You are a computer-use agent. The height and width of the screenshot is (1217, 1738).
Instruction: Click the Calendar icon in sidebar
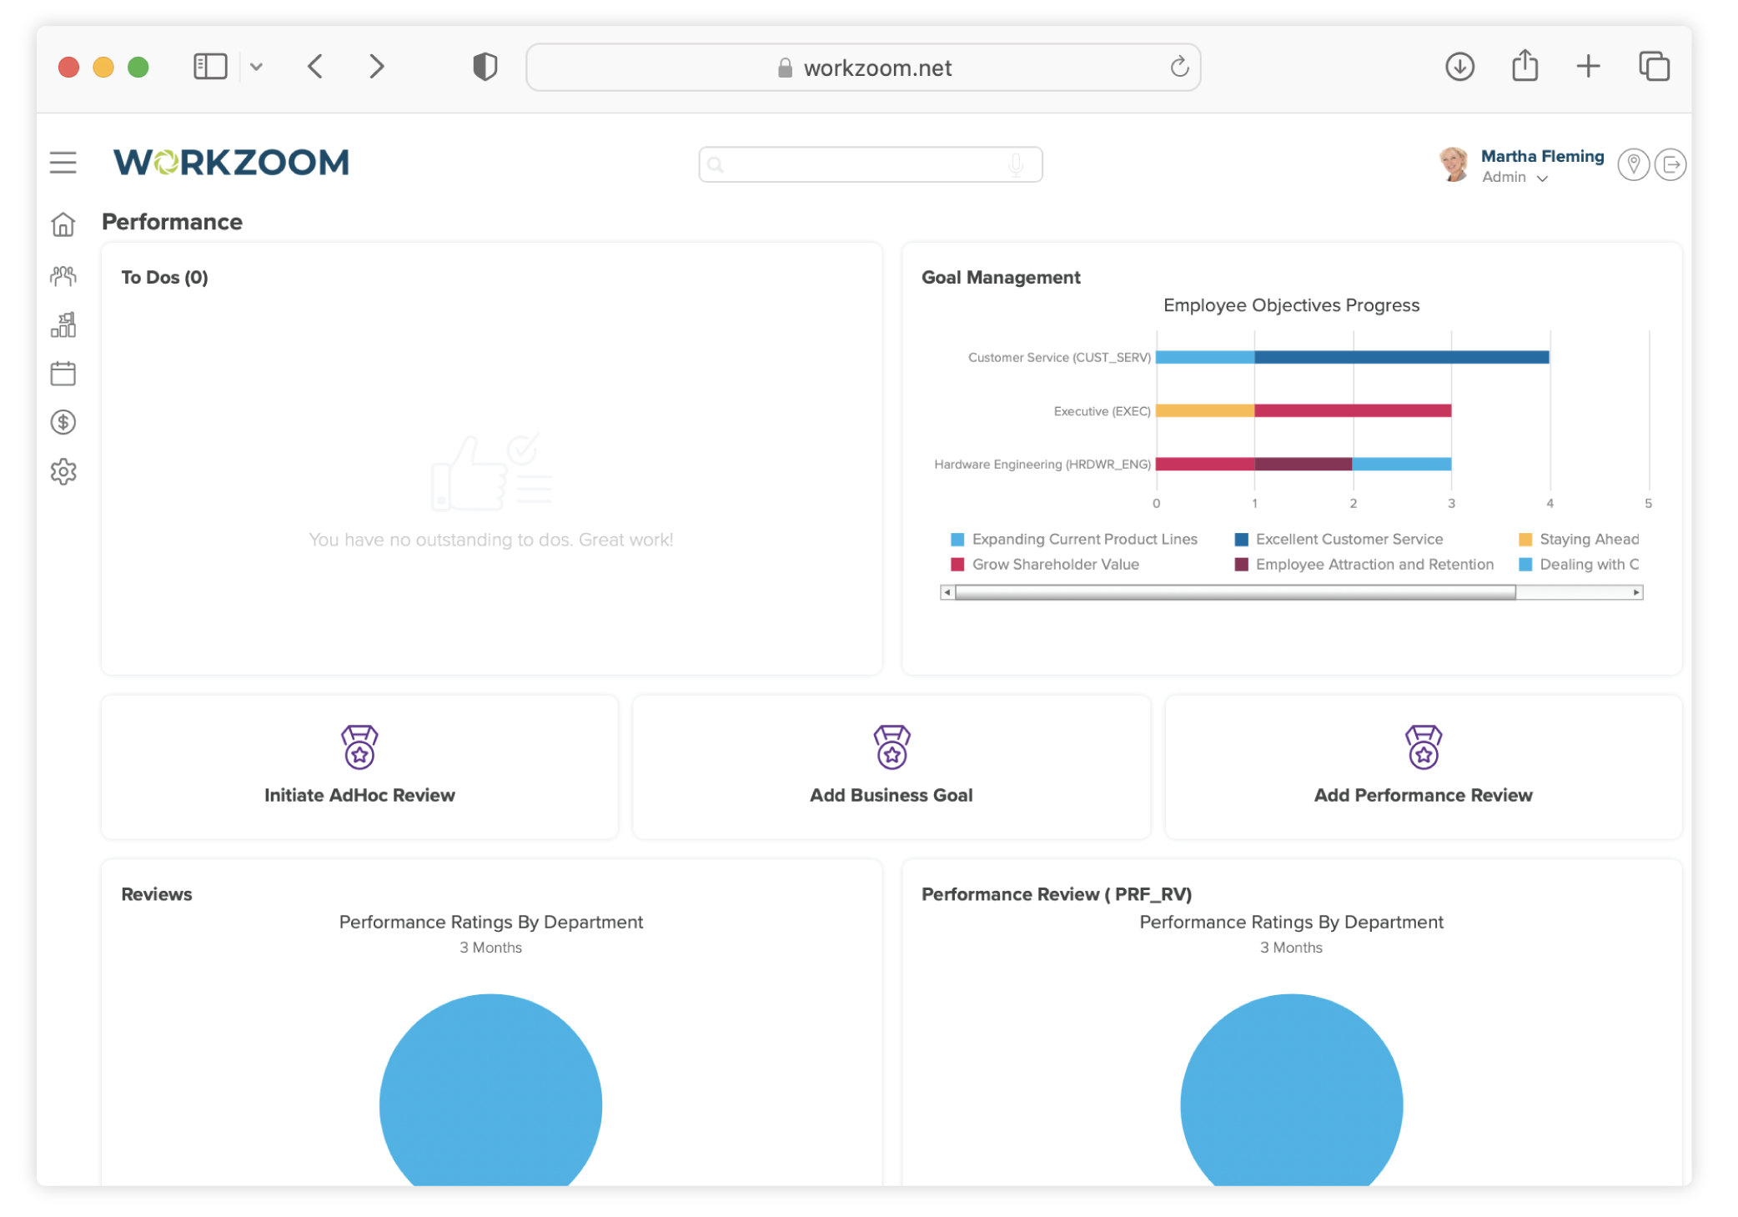click(x=65, y=374)
